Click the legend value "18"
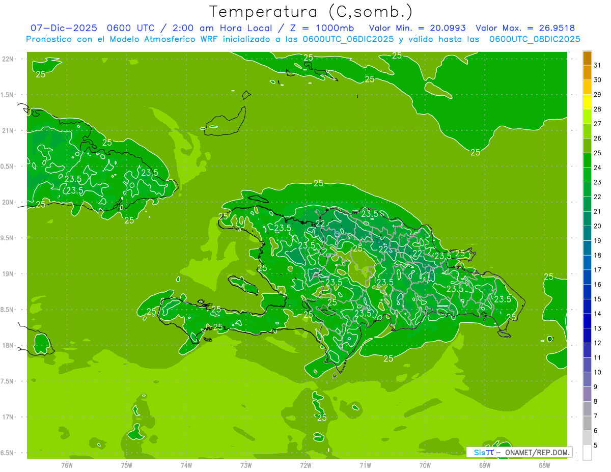 598,255
